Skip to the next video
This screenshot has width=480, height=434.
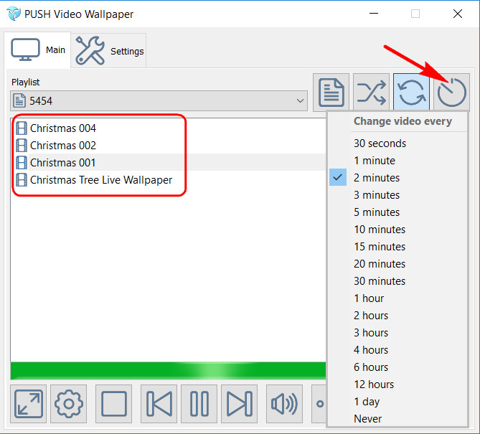coord(239,404)
